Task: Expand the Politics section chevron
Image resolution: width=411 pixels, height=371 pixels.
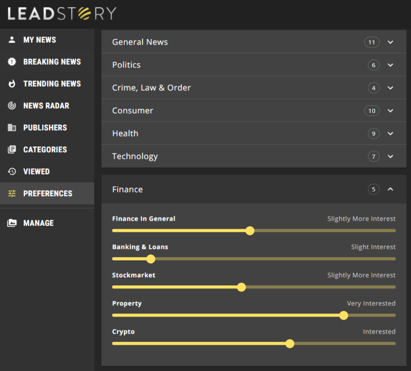Action: 390,65
